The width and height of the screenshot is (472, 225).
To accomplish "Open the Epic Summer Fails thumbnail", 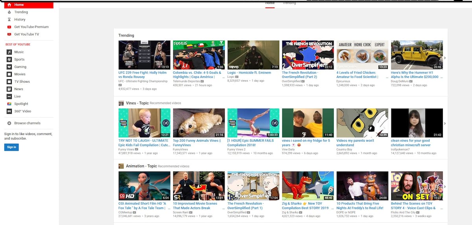I will 253,123.
